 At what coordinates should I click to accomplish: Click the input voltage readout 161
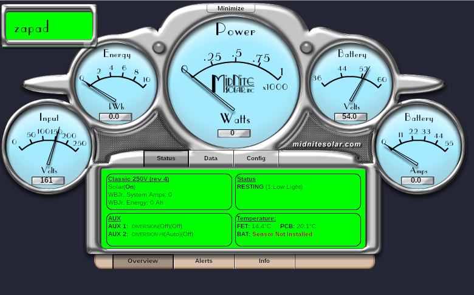pyautogui.click(x=48, y=180)
